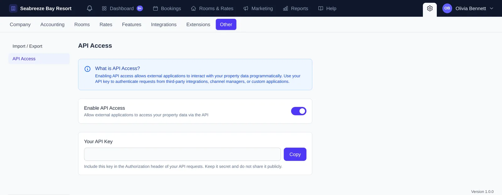This screenshot has width=502, height=195.
Task: Click the 9+ badge next to Dashboard
Action: click(x=140, y=8)
